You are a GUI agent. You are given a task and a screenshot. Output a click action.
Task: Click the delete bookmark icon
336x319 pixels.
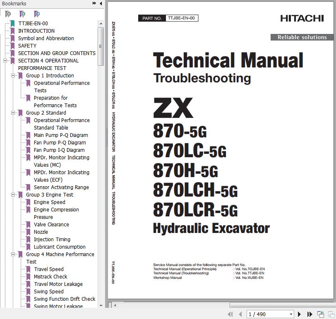[x=8, y=14]
